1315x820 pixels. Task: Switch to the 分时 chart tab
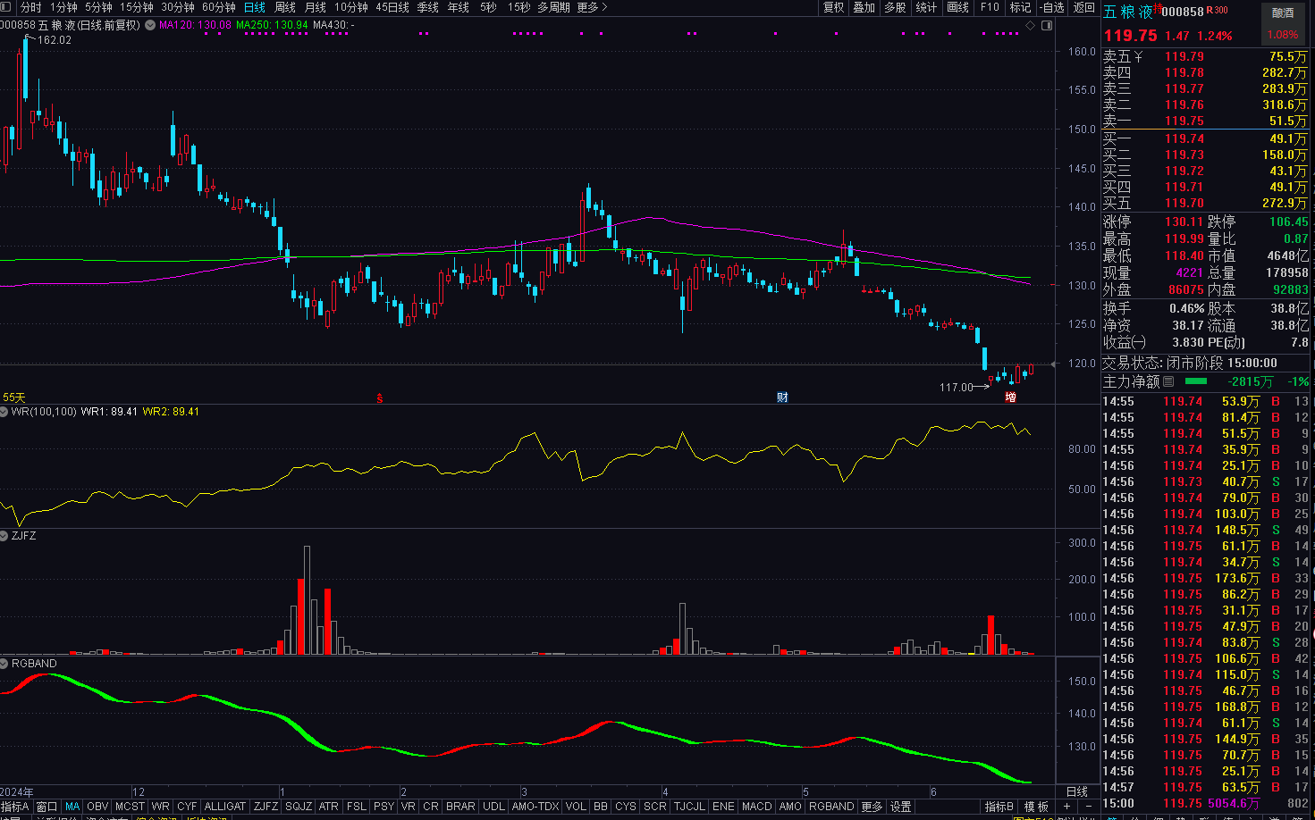coord(30,7)
